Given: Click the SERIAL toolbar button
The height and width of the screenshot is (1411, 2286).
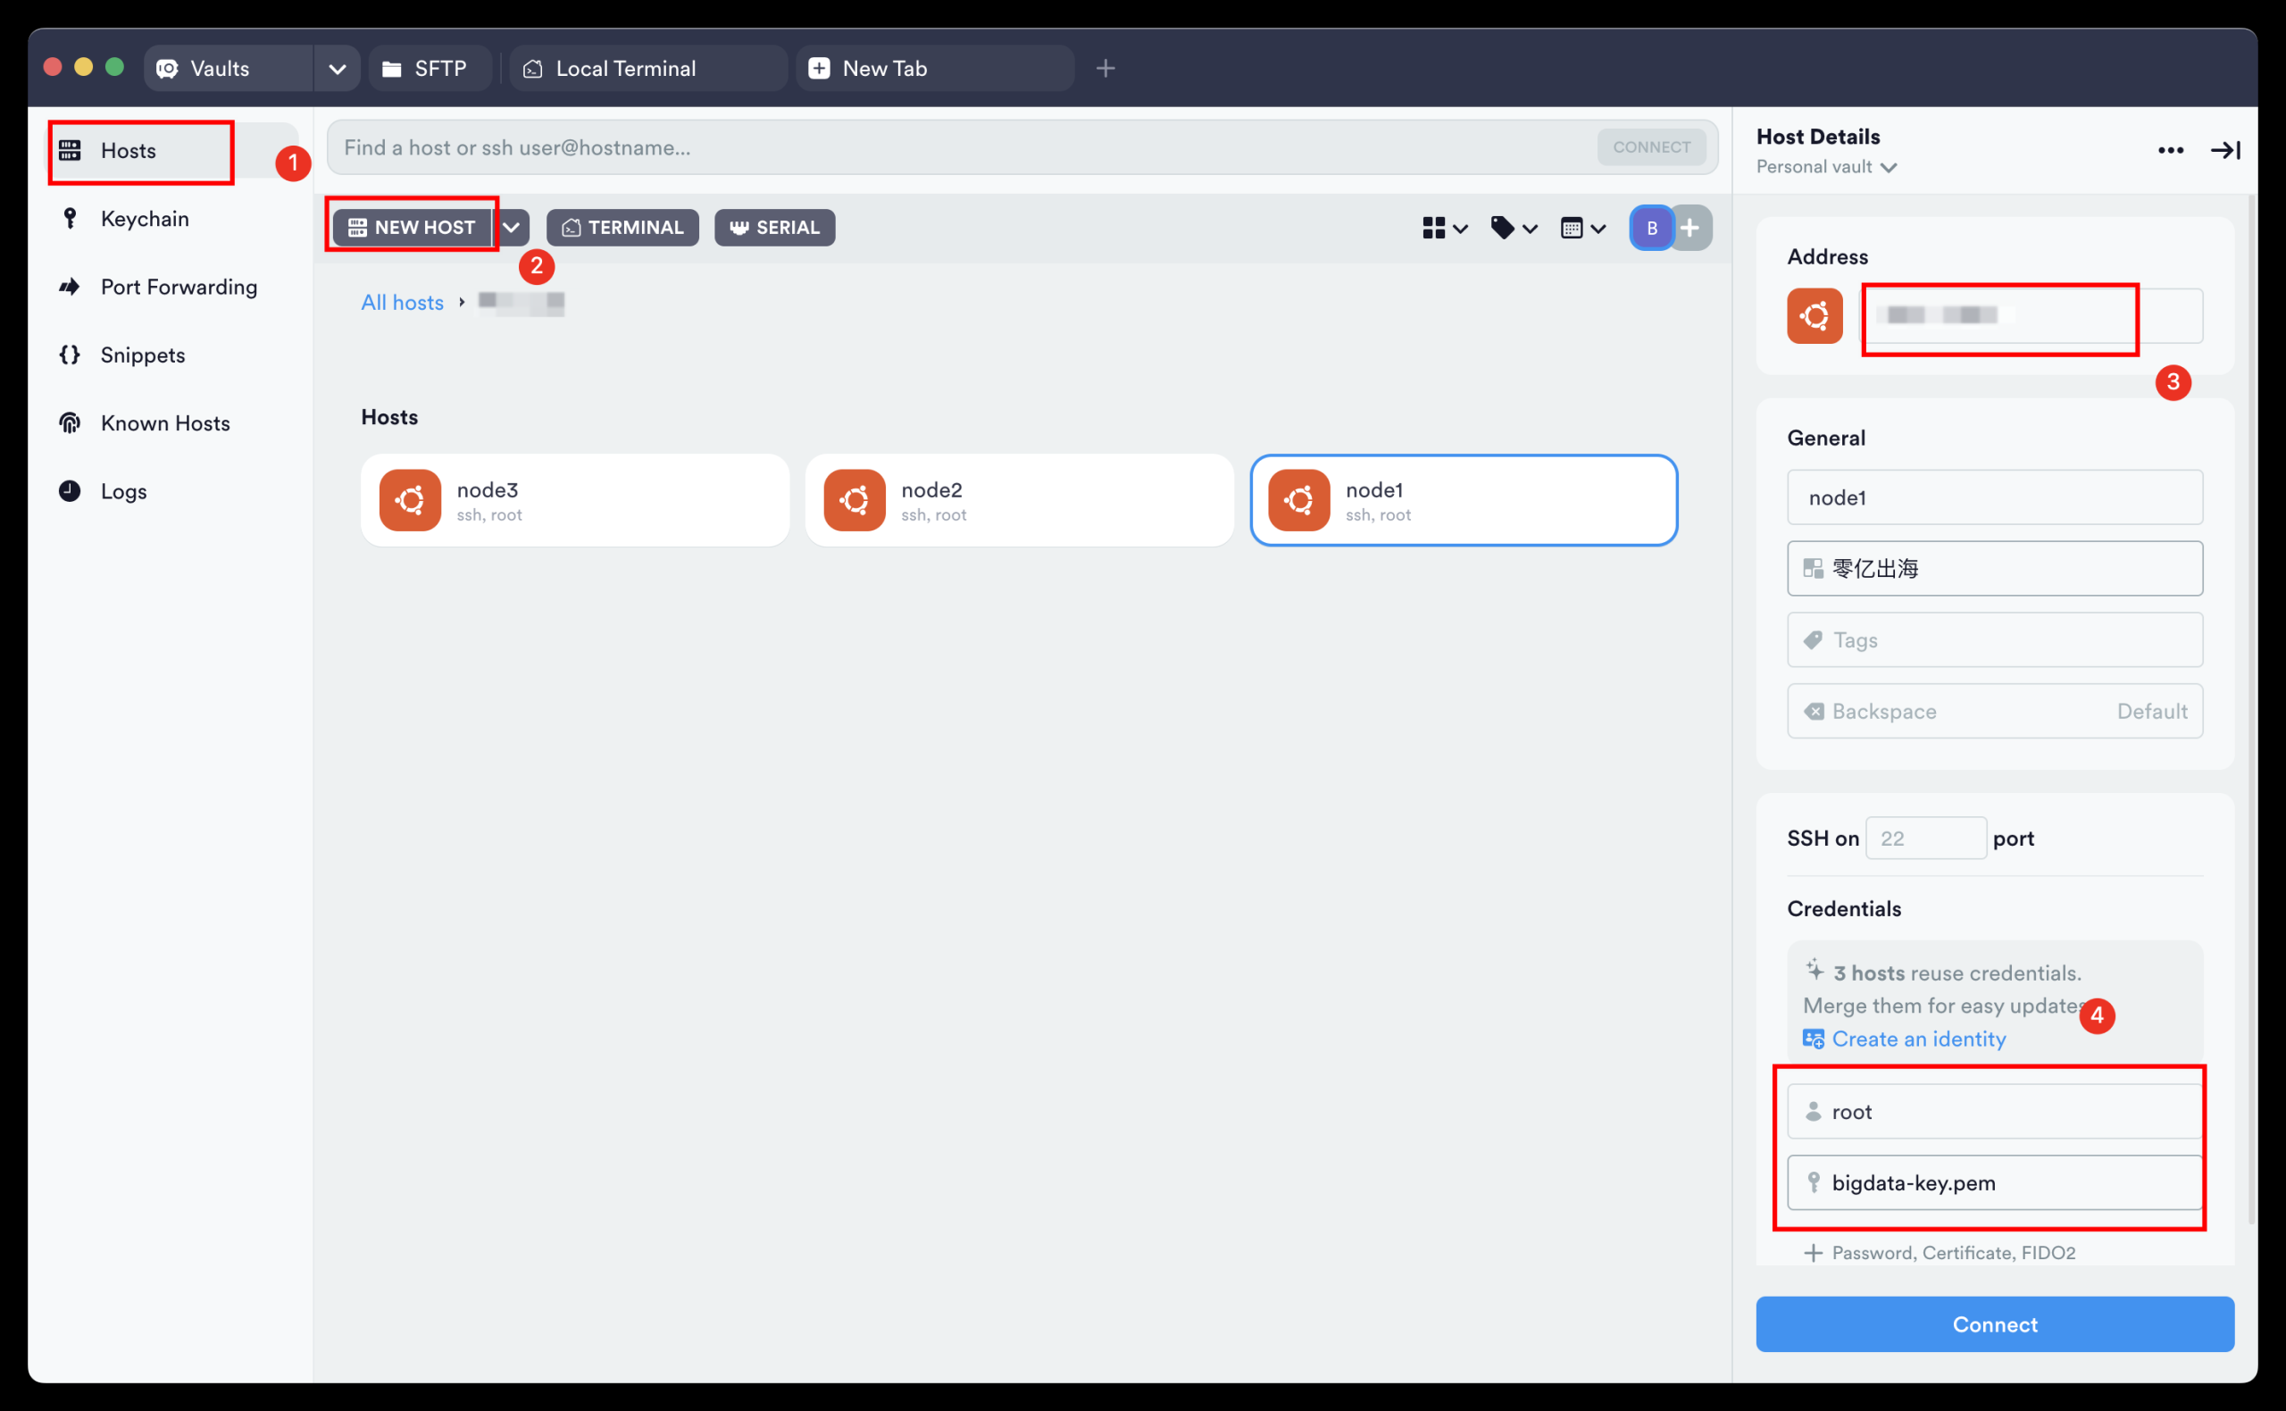Looking at the screenshot, I should pyautogui.click(x=773, y=228).
